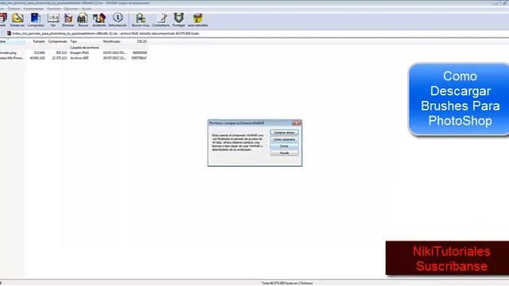Create auto extraíble archive icon

point(198,20)
